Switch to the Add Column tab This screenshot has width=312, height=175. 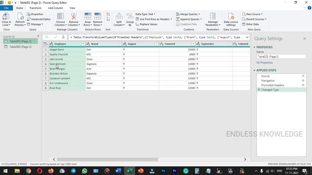[x=55, y=8]
